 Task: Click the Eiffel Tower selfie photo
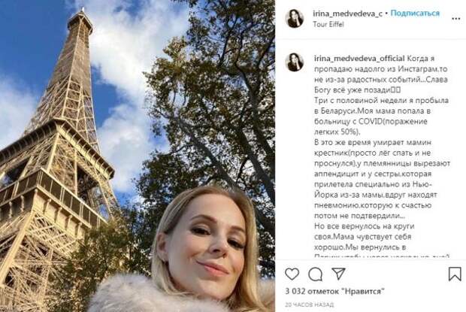pyautogui.click(x=138, y=156)
